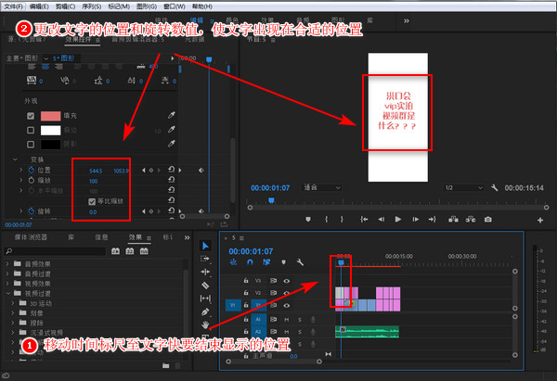Expand the 音频效果 folder
The height and width of the screenshot is (381, 557).
7,264
